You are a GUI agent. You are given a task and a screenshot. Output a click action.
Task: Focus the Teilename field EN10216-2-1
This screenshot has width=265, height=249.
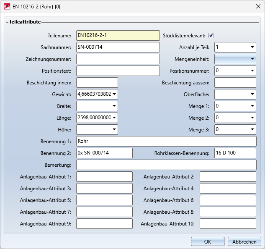pyautogui.click(x=118, y=35)
